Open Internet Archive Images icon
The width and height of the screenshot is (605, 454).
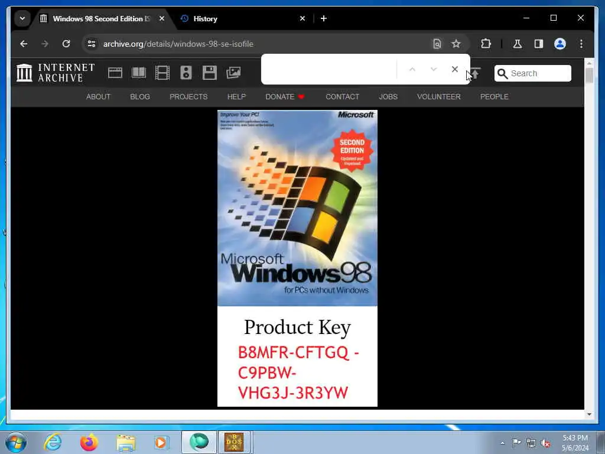click(233, 72)
